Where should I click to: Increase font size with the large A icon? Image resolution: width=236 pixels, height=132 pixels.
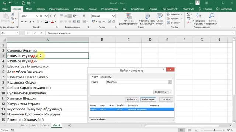coord(51,16)
